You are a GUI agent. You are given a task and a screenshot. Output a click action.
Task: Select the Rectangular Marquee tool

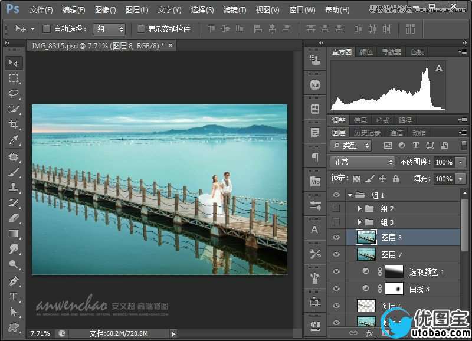14,78
